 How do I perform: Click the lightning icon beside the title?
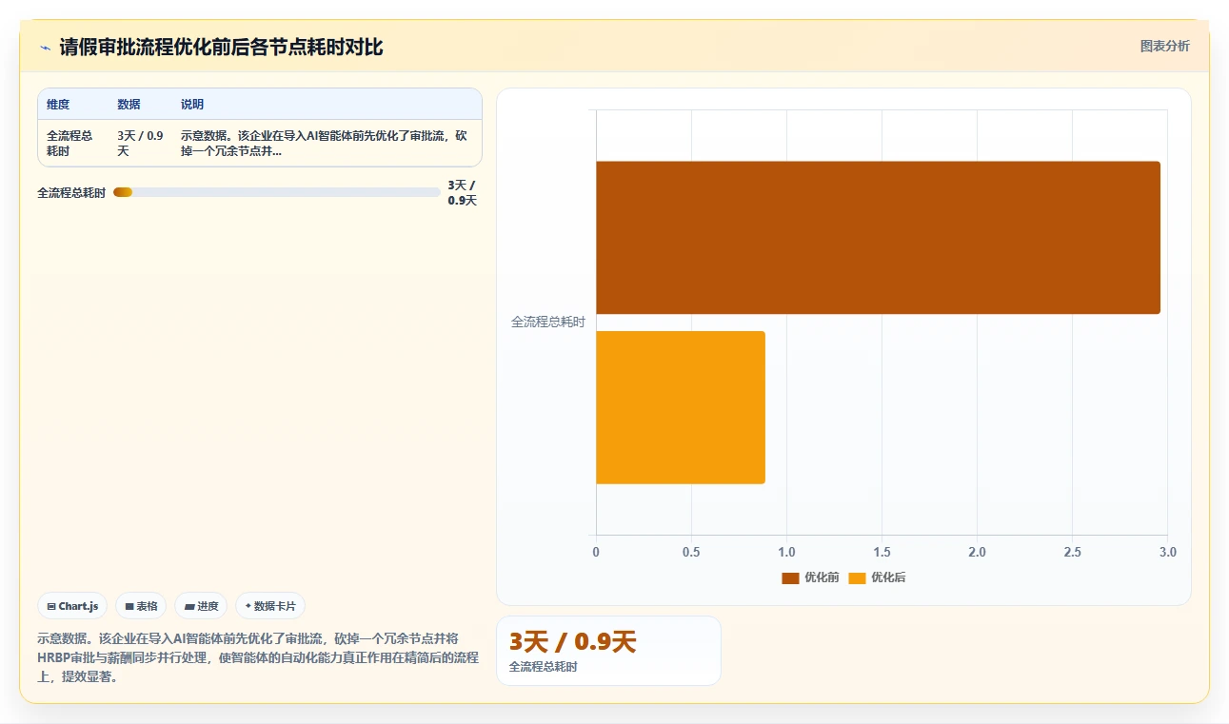tap(45, 48)
